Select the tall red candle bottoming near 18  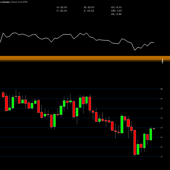(135, 142)
